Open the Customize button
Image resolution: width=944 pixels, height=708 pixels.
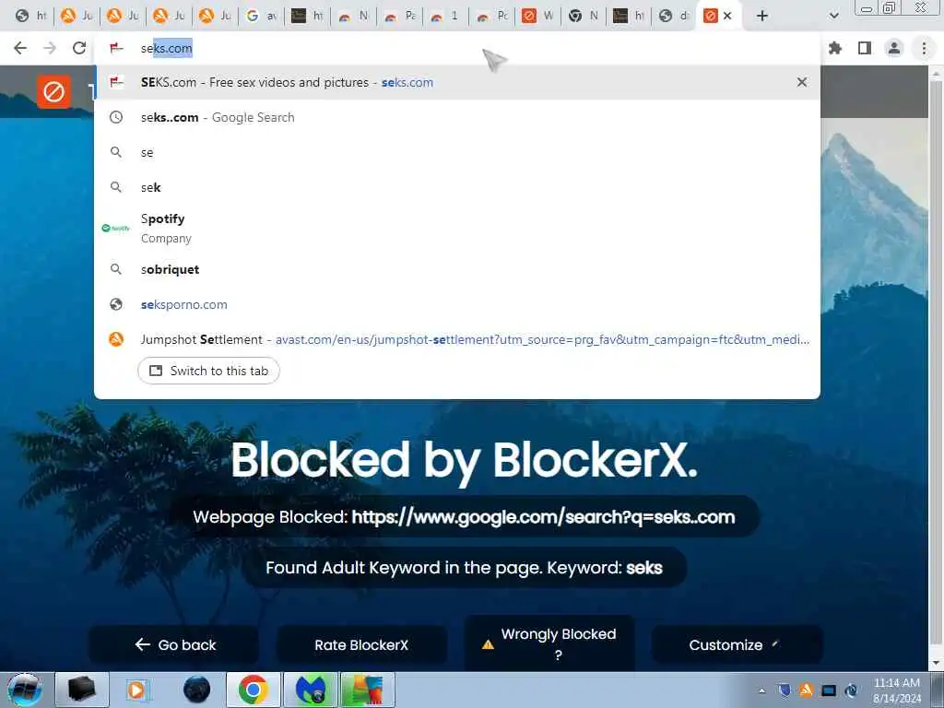coord(737,644)
